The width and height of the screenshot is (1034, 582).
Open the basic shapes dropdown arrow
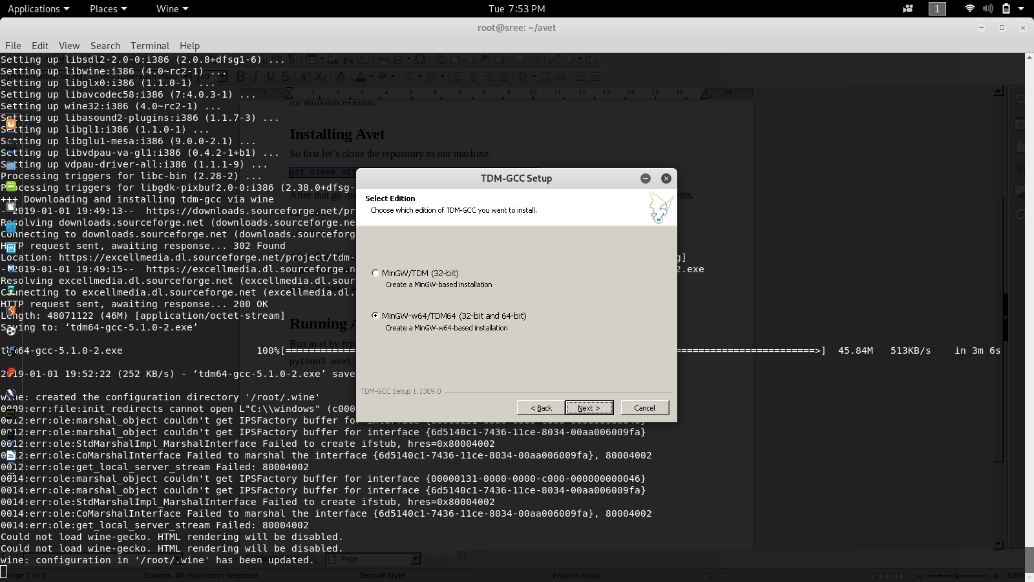(580, 59)
